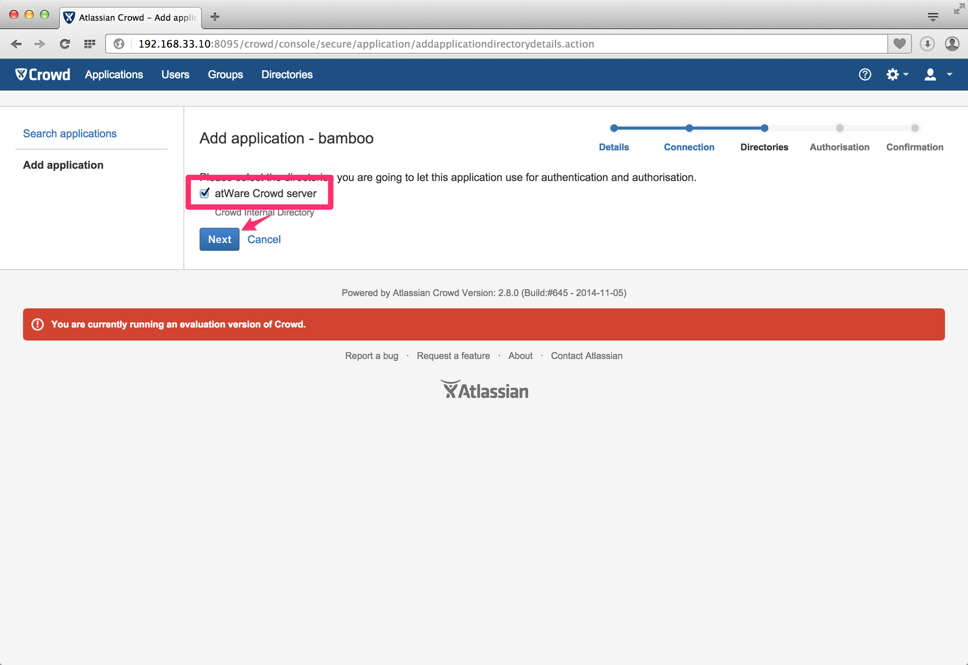Open help question mark icon
The width and height of the screenshot is (968, 665).
coord(865,75)
